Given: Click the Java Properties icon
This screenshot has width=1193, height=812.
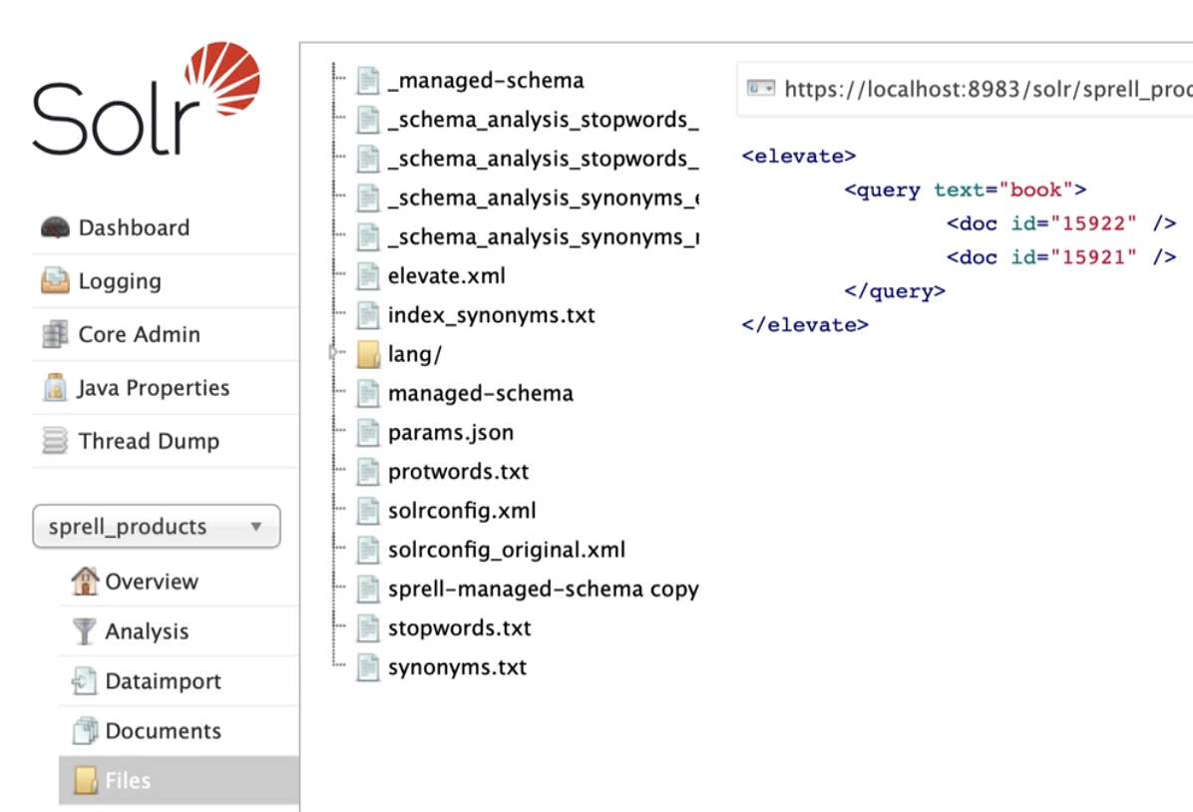Looking at the screenshot, I should click(x=55, y=388).
